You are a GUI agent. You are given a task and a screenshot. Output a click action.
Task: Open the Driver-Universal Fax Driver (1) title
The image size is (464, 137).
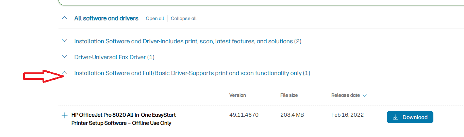coord(114,57)
